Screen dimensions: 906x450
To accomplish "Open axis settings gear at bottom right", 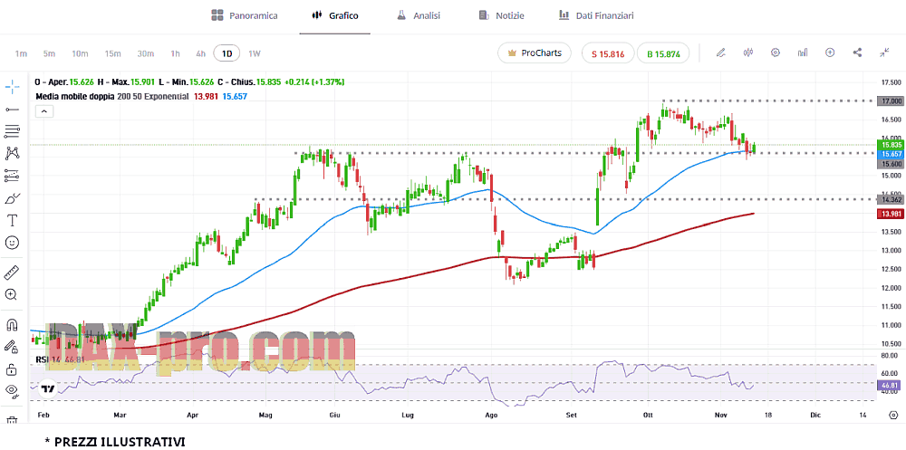I will 893,415.
